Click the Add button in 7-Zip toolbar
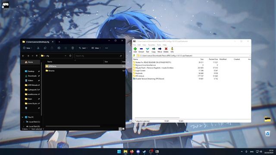Screen dimensions: 276x155 [135, 50]
